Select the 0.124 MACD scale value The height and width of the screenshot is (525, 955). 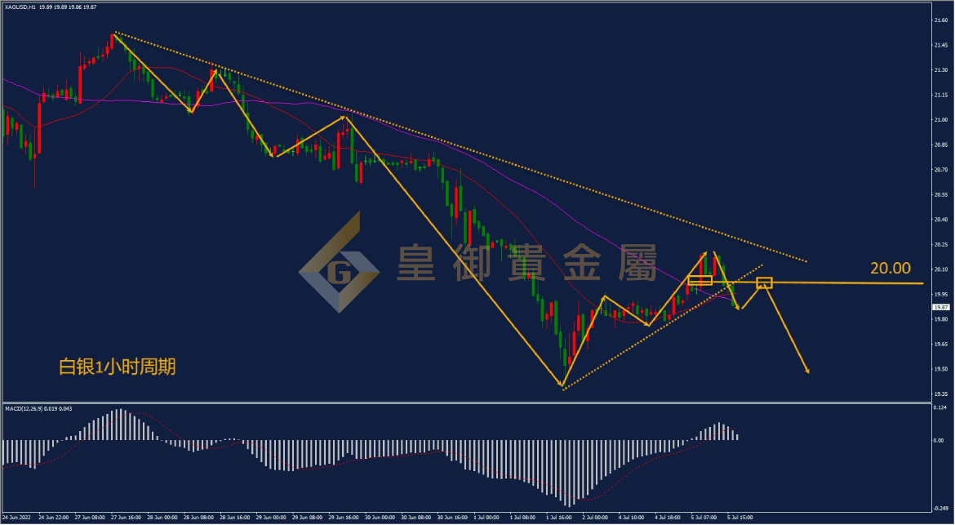coord(939,407)
